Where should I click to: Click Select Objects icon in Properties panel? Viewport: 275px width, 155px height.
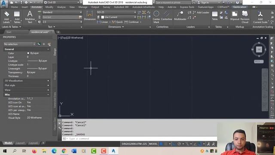point(44,44)
